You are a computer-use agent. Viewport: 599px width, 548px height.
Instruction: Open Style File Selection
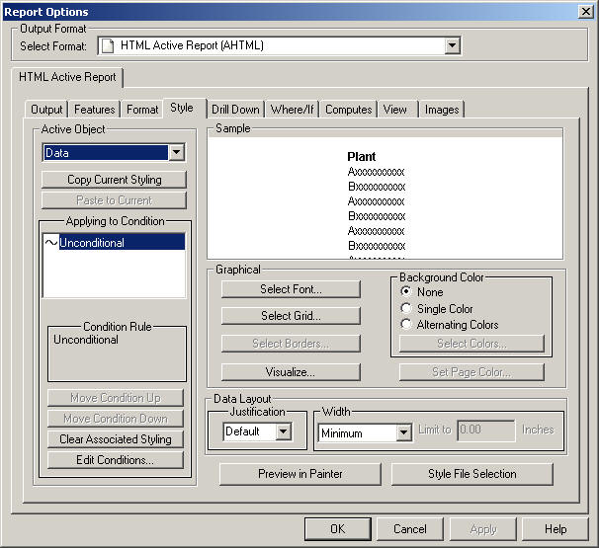pyautogui.click(x=472, y=474)
